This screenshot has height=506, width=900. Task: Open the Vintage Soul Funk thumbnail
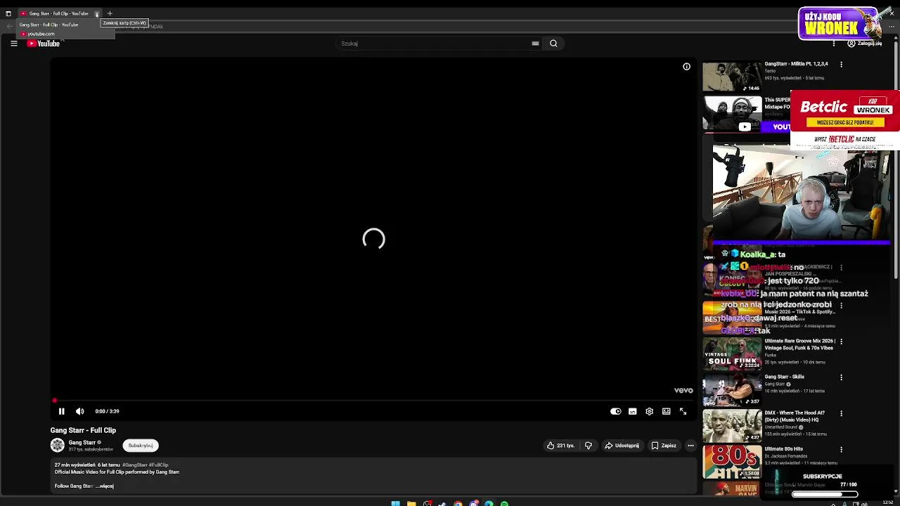point(732,353)
